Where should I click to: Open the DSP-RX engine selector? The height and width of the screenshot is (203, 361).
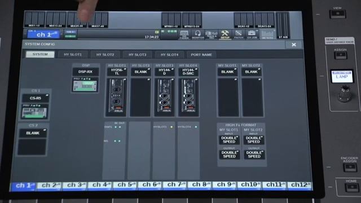[85, 72]
